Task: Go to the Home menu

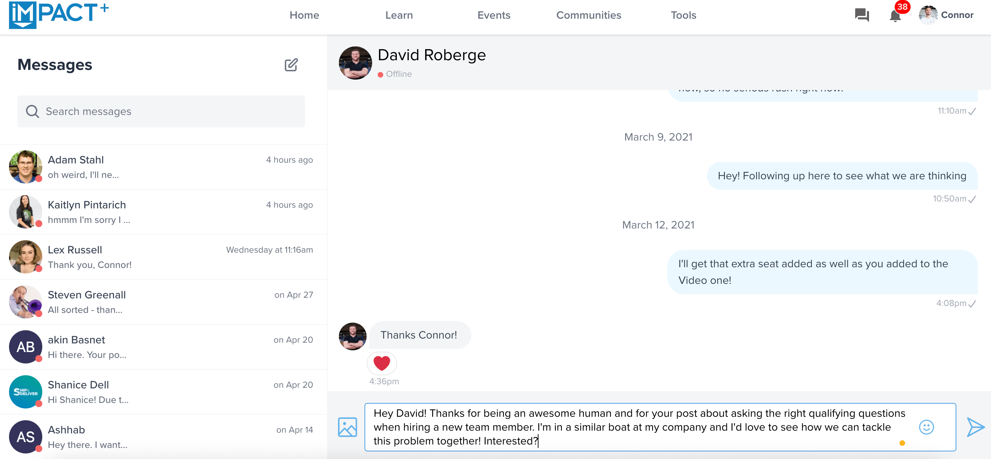Action: click(304, 15)
